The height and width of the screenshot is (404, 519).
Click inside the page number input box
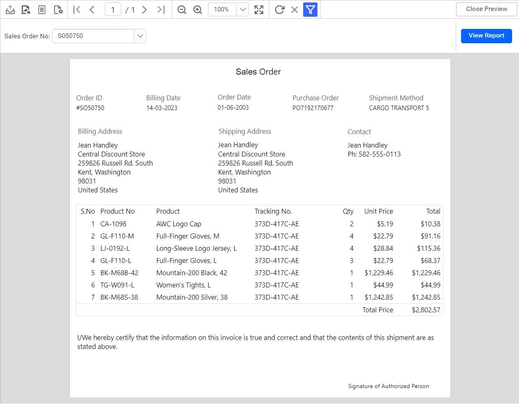click(x=113, y=9)
